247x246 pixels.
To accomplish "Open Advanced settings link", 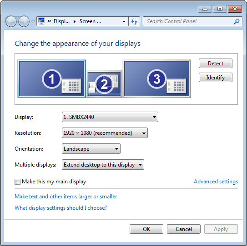I will [x=216, y=182].
